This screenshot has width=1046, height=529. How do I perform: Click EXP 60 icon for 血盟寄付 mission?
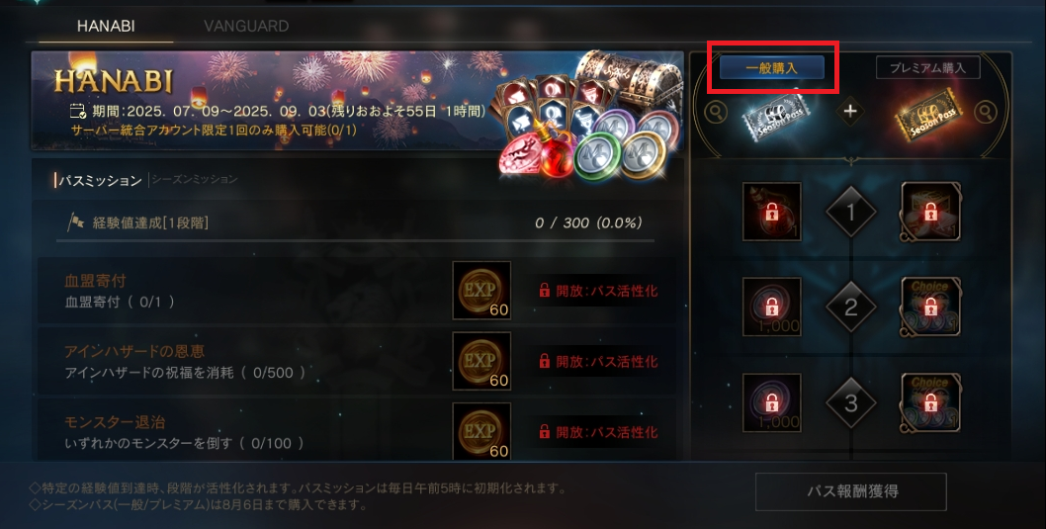tap(481, 290)
